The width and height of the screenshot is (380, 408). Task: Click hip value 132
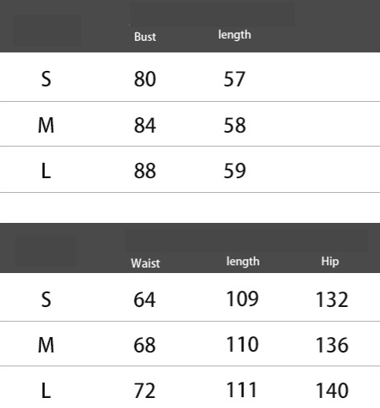click(x=332, y=299)
